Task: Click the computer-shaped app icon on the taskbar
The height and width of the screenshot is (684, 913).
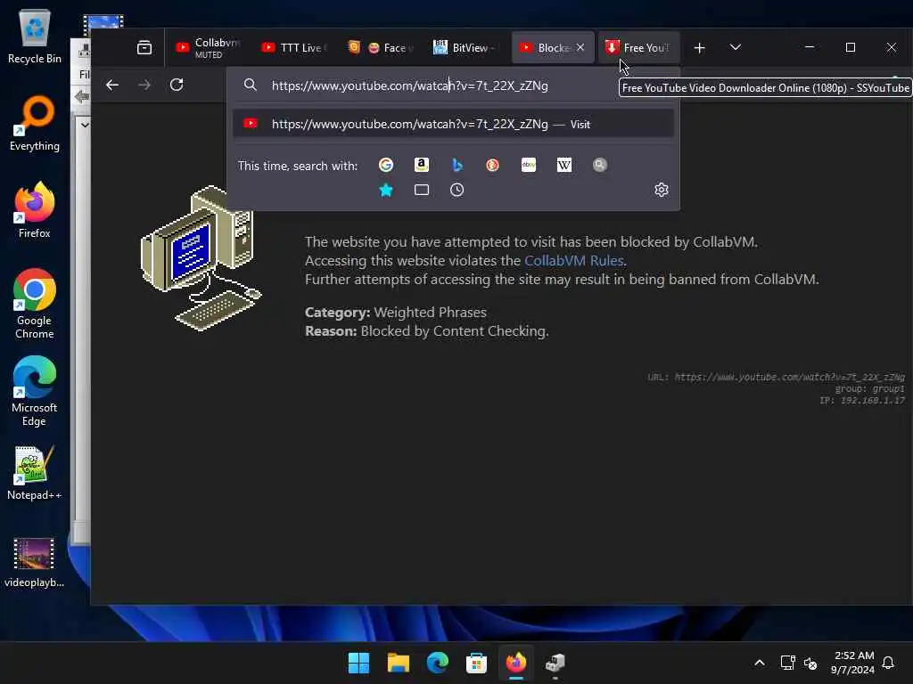Action: pyautogui.click(x=555, y=663)
